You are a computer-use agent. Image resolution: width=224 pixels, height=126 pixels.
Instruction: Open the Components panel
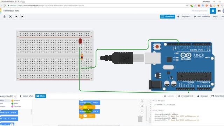[184, 16]
